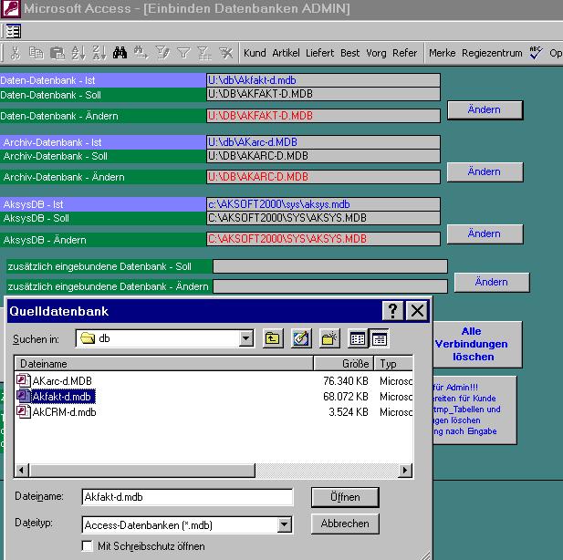Click the help question mark button
The width and height of the screenshot is (563, 560).
(x=392, y=311)
